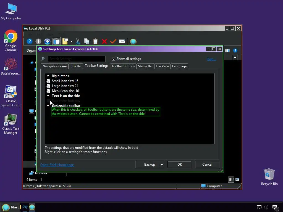Open the Start menu button
Image resolution: width=283 pixels, height=212 pixels.
pyautogui.click(x=11, y=207)
